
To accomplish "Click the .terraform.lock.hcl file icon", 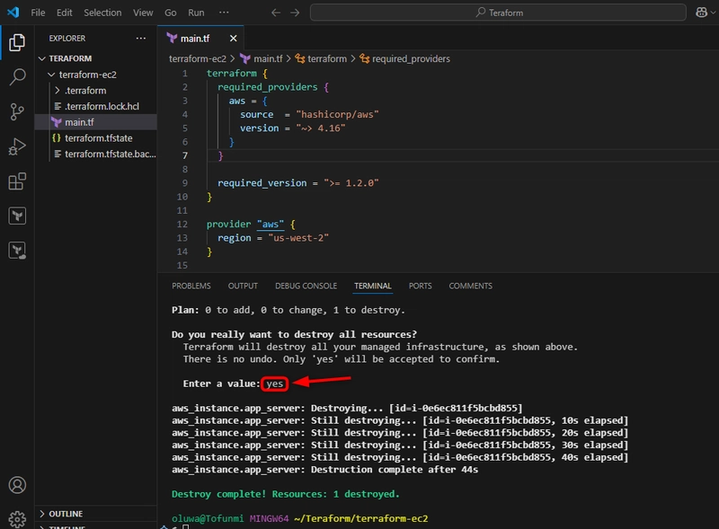I will point(58,106).
